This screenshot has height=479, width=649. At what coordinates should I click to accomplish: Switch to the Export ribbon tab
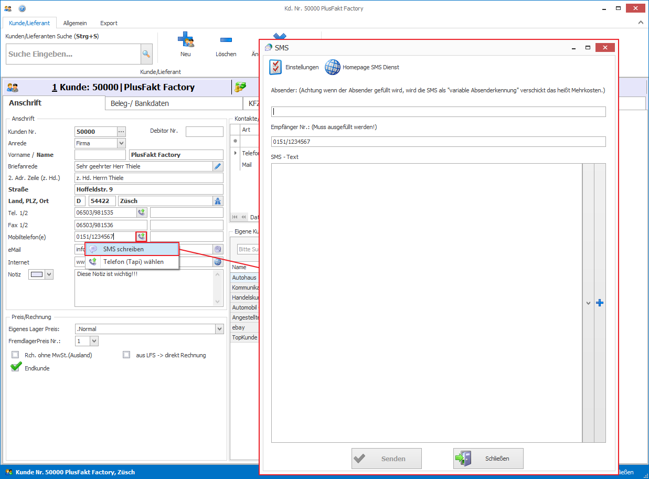point(109,23)
